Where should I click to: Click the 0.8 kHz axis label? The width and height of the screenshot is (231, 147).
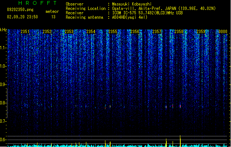pos(3,103)
